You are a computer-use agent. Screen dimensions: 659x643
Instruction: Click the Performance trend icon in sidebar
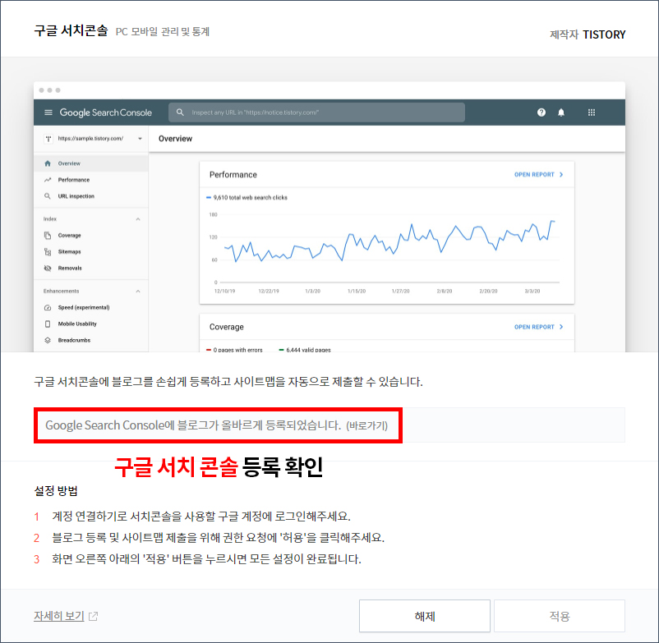48,180
